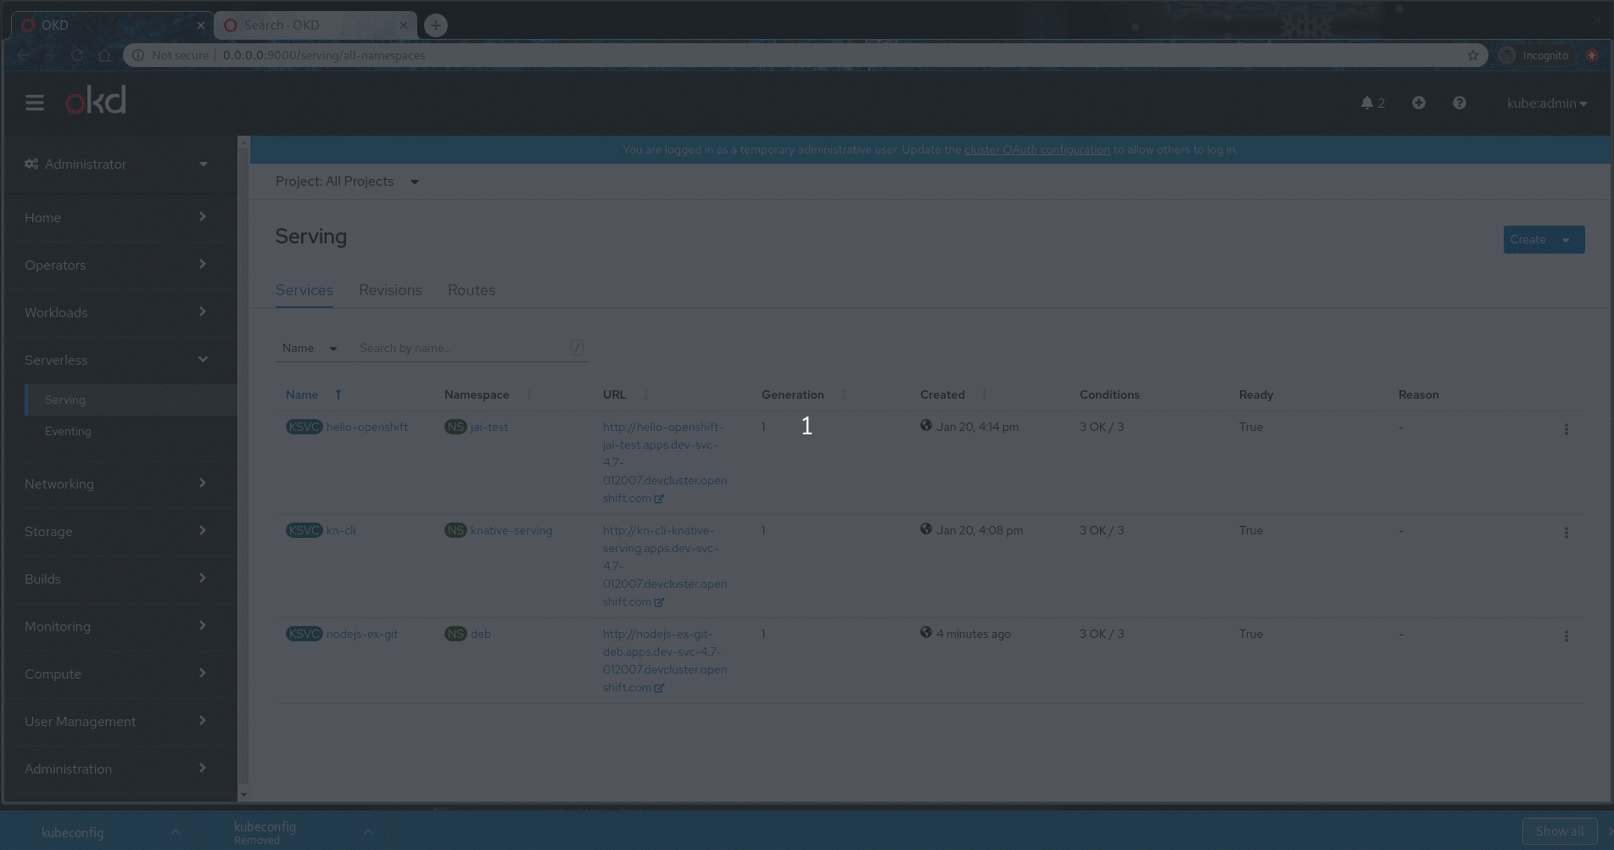Open the Create button dropdown arrow
Image resolution: width=1614 pixels, height=850 pixels.
click(1567, 239)
